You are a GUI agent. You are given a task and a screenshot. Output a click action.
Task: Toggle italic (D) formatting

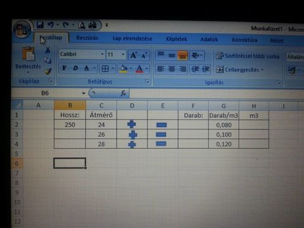[75, 68]
